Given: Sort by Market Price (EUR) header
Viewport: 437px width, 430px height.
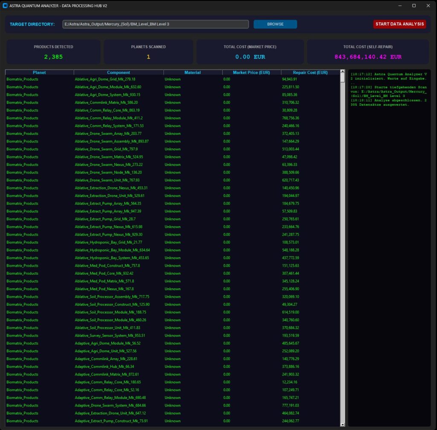Looking at the screenshot, I should (251, 73).
